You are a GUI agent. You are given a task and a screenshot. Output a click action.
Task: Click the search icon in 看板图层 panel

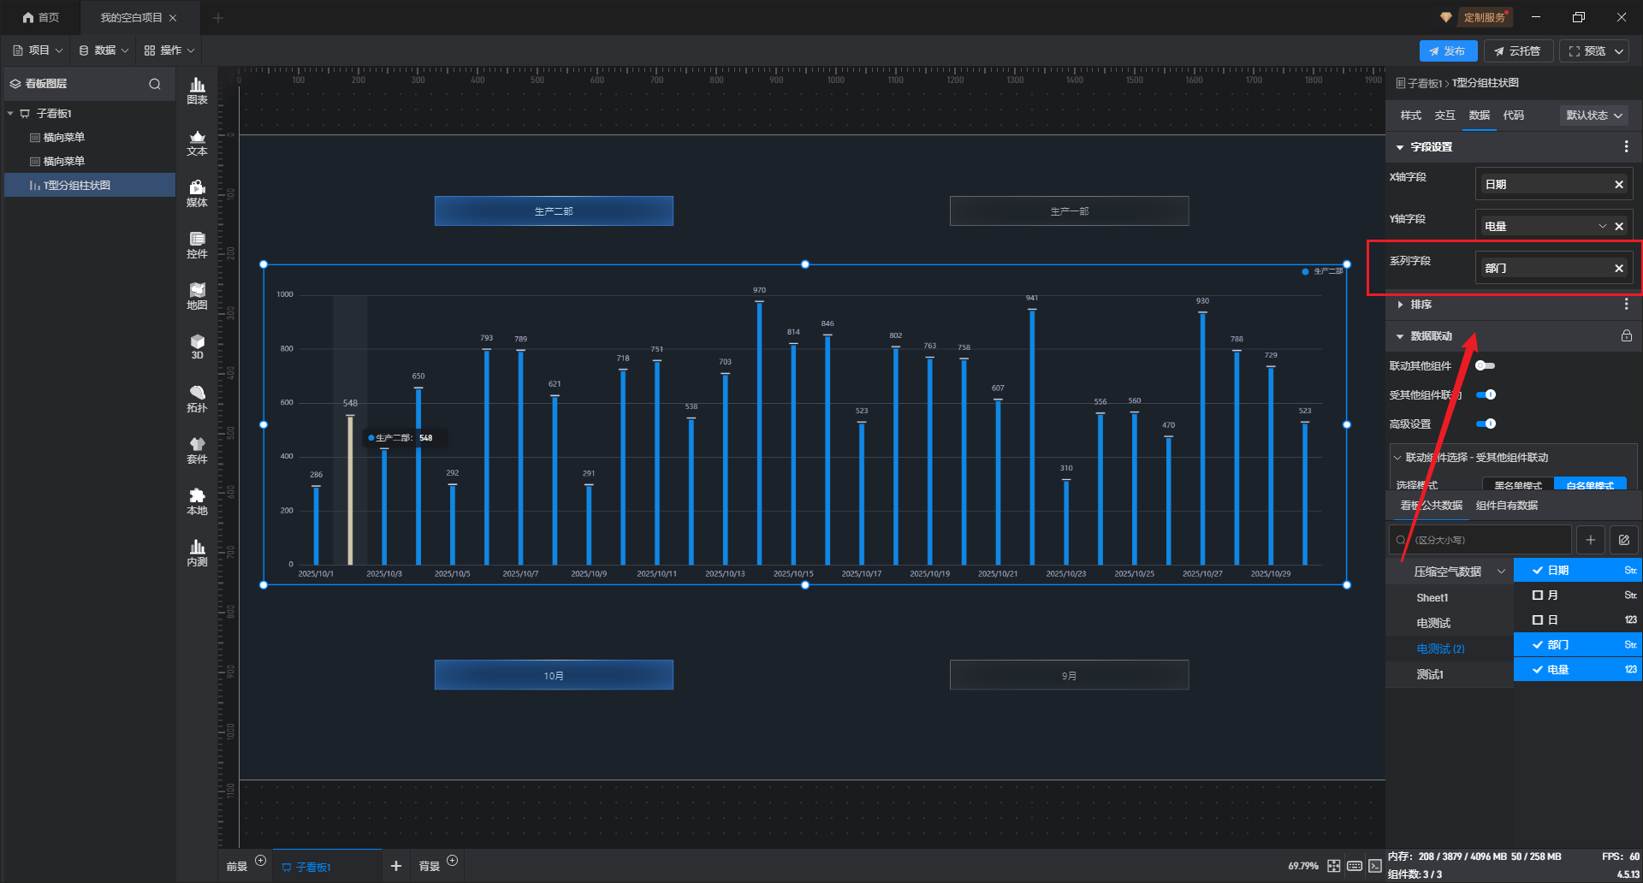click(x=155, y=84)
